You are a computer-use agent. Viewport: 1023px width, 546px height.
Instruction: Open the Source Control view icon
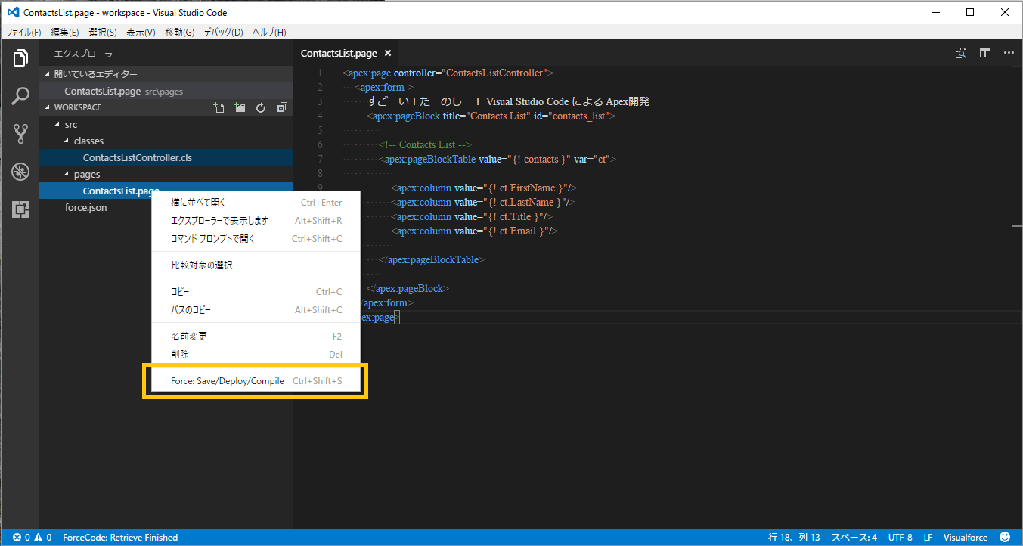pos(20,134)
